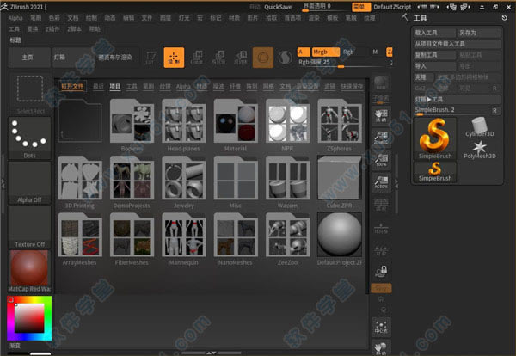
Task: Click the Rotate gizmo icon in top shelf
Action: coord(241,58)
